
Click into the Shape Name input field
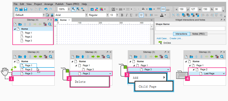190,29
